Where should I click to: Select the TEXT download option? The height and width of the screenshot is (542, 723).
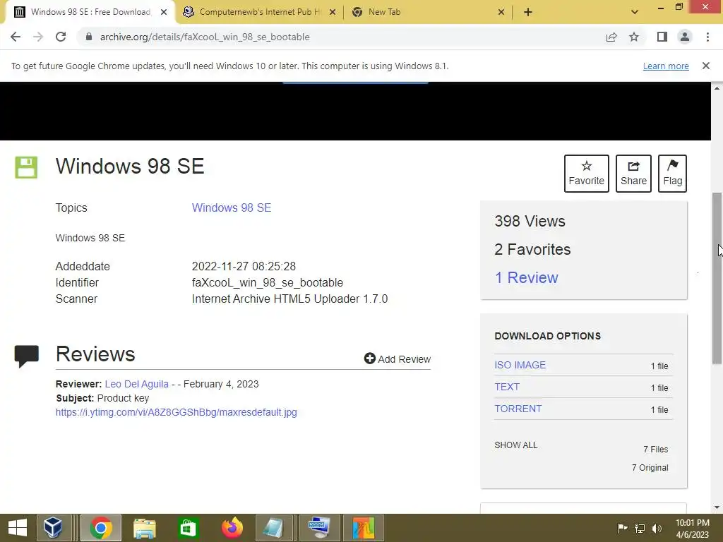tap(507, 387)
